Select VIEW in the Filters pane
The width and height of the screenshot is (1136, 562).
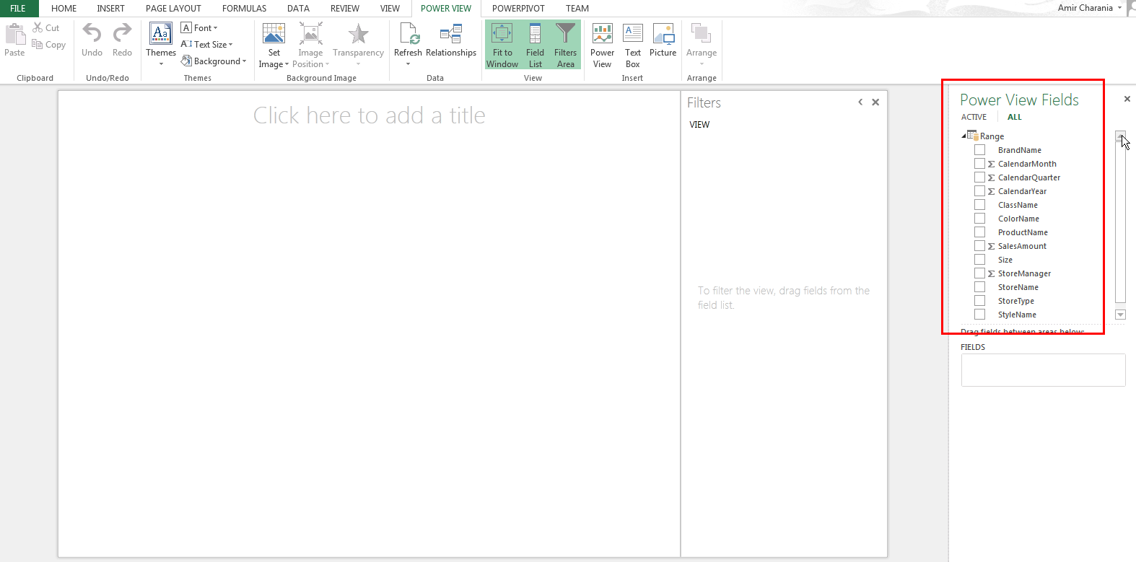point(699,125)
